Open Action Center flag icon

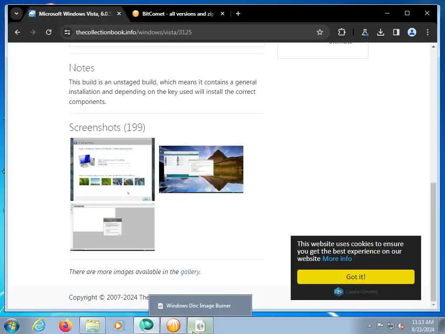tap(380, 326)
